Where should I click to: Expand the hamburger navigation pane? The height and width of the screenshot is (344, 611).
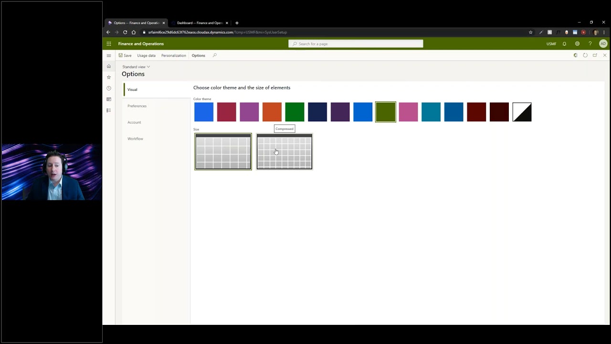109,55
